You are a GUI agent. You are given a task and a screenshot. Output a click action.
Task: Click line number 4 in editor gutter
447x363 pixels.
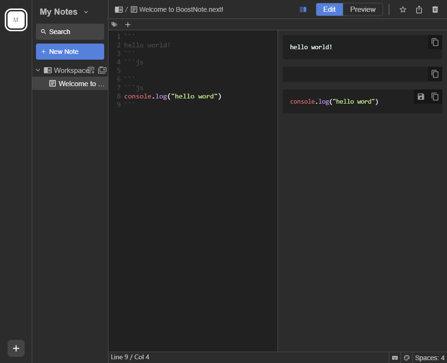click(118, 62)
